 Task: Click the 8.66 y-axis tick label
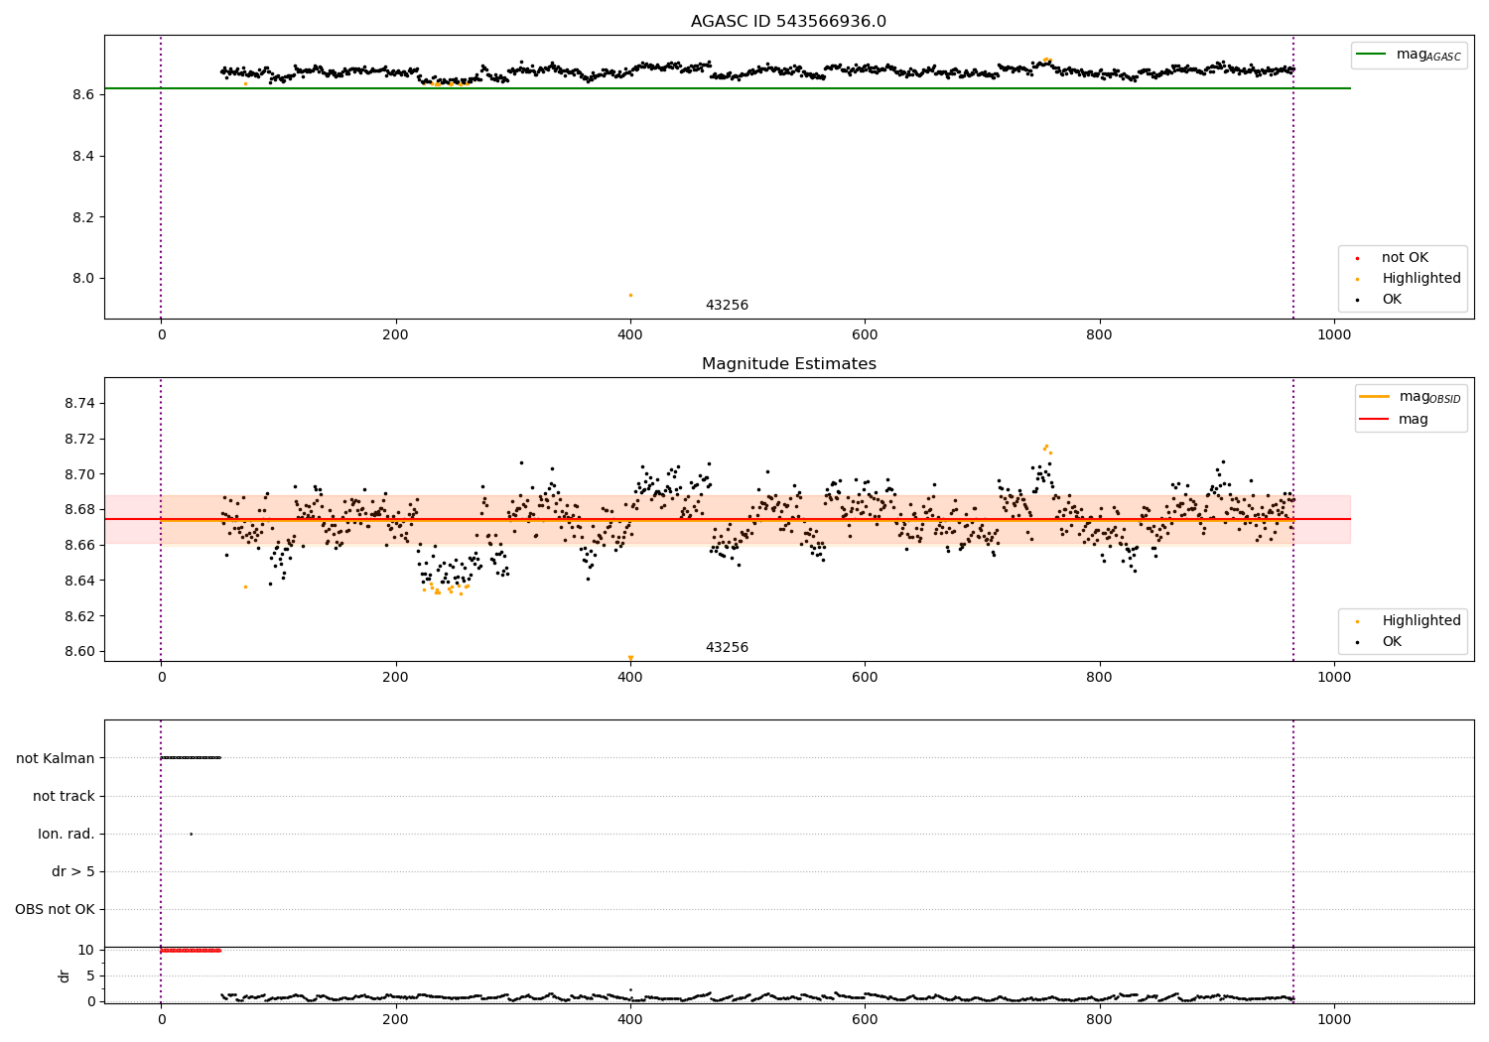click(78, 545)
